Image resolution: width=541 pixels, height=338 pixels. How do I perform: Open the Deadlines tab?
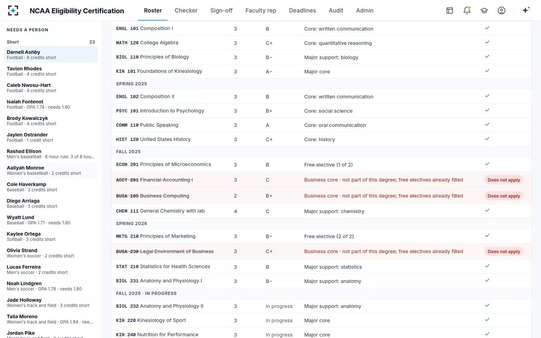point(302,11)
